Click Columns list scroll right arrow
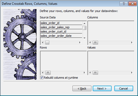Screen dimensions: 138x96 (132, 42)
